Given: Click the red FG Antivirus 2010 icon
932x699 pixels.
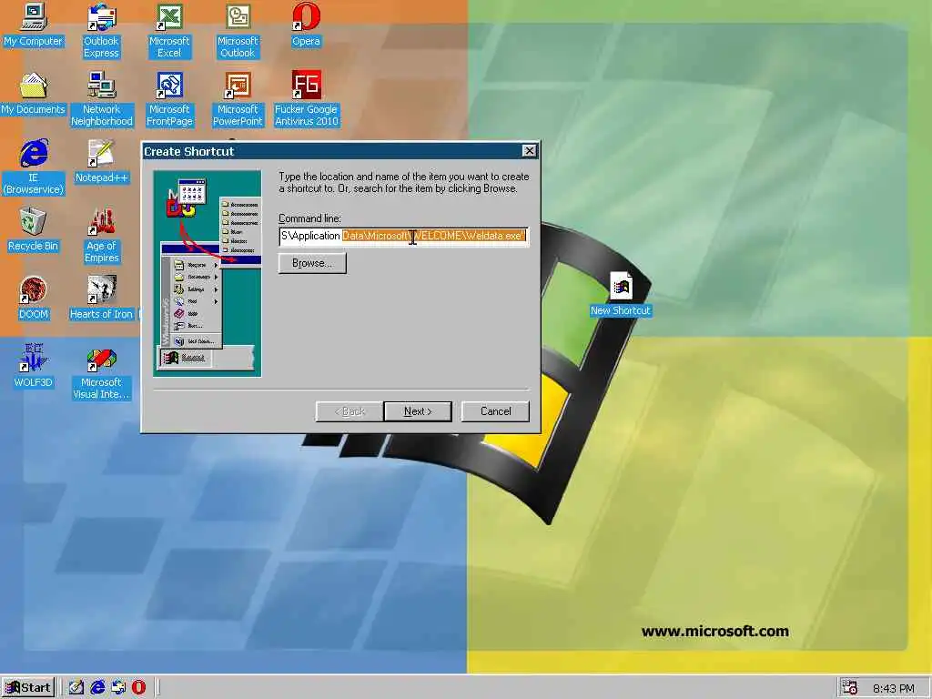Looking at the screenshot, I should [x=306, y=99].
